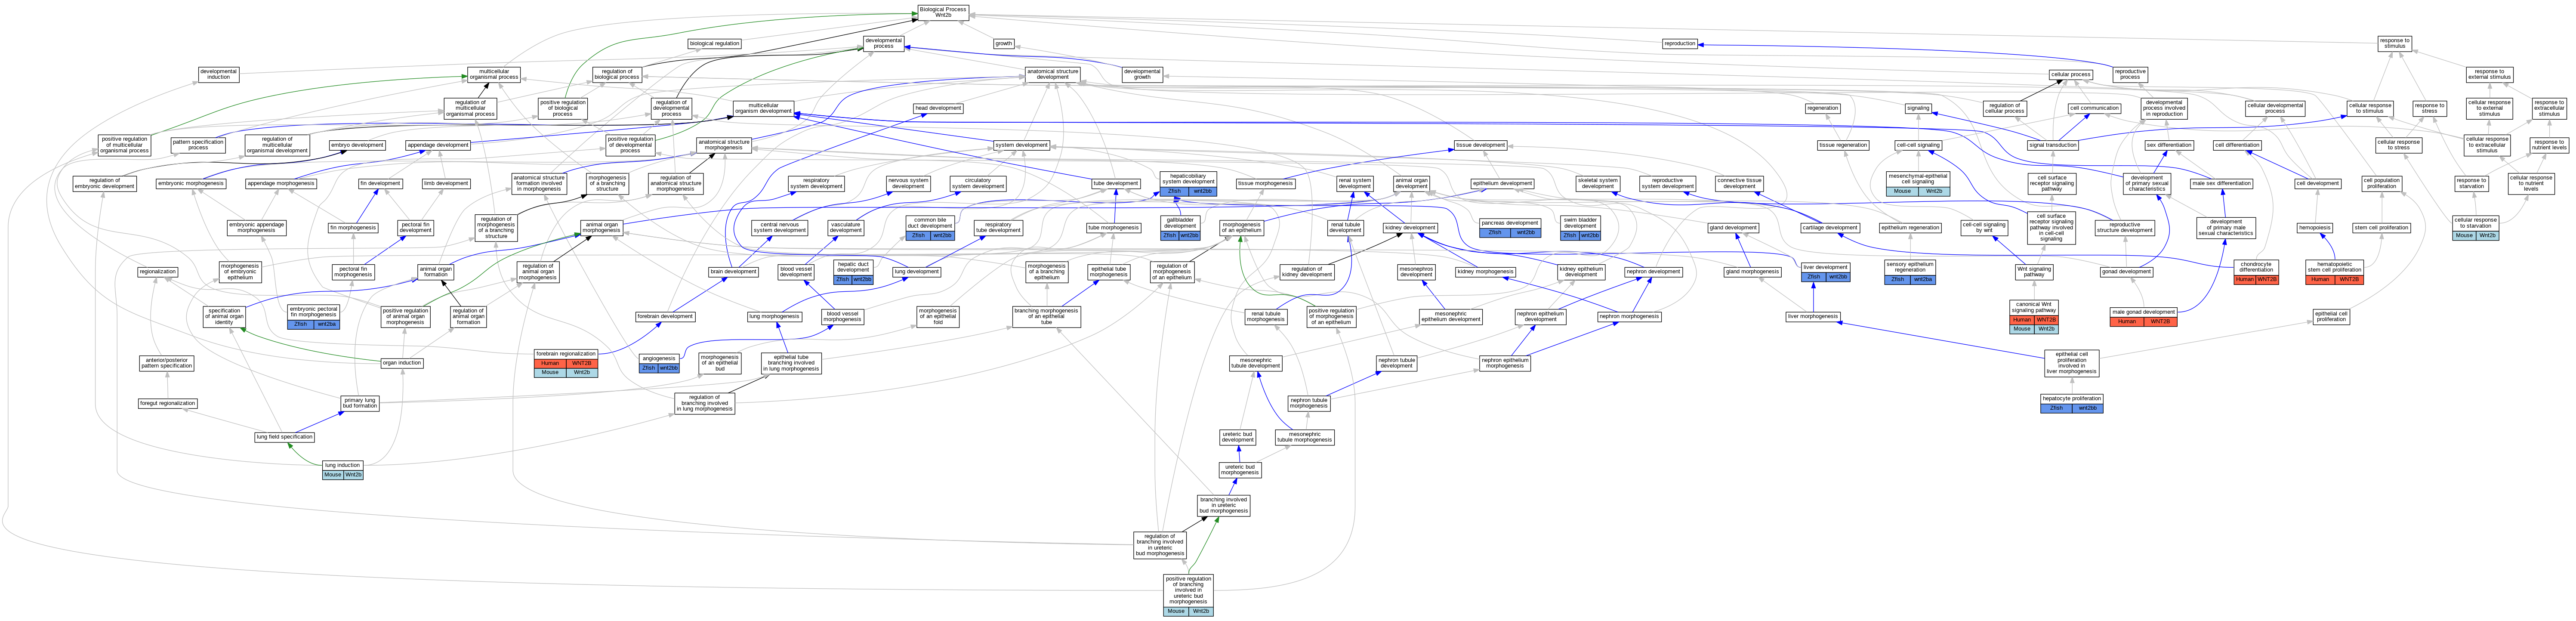Select the 'cellular process' node

2071,74
